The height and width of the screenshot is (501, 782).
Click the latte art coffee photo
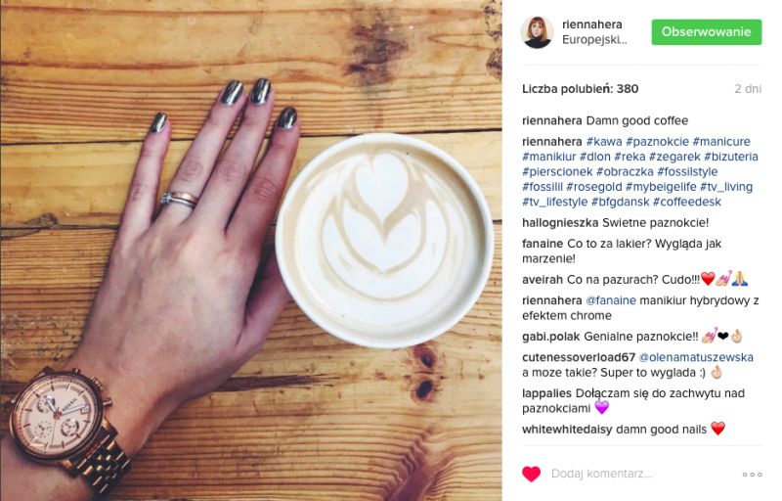pyautogui.click(x=251, y=250)
